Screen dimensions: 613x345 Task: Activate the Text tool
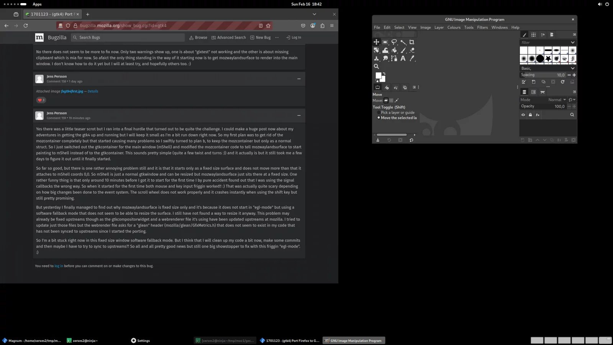point(403,58)
